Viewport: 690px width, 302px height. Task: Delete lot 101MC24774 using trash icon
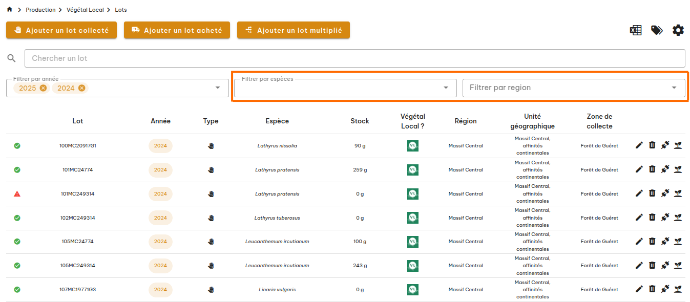coord(652,169)
